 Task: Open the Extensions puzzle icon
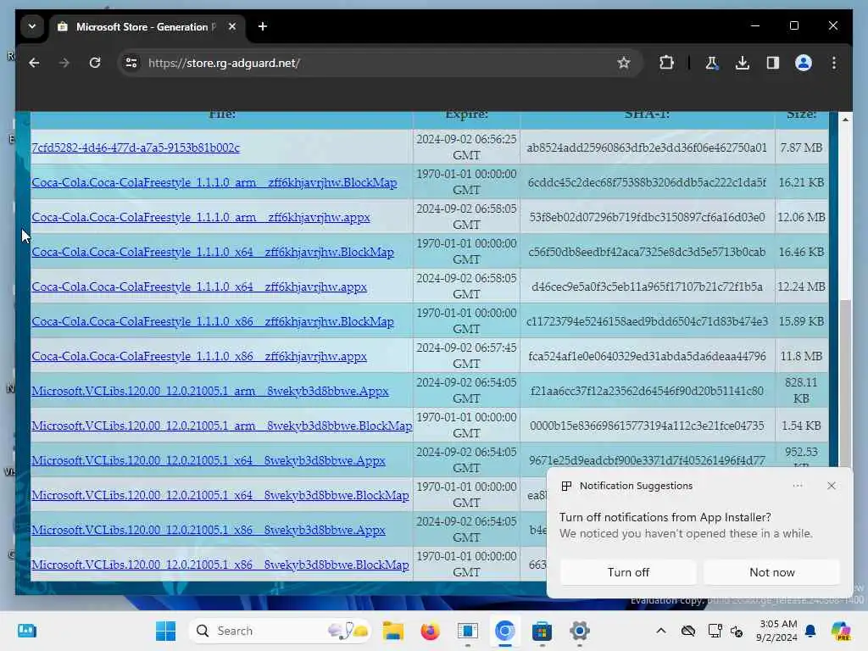point(666,63)
